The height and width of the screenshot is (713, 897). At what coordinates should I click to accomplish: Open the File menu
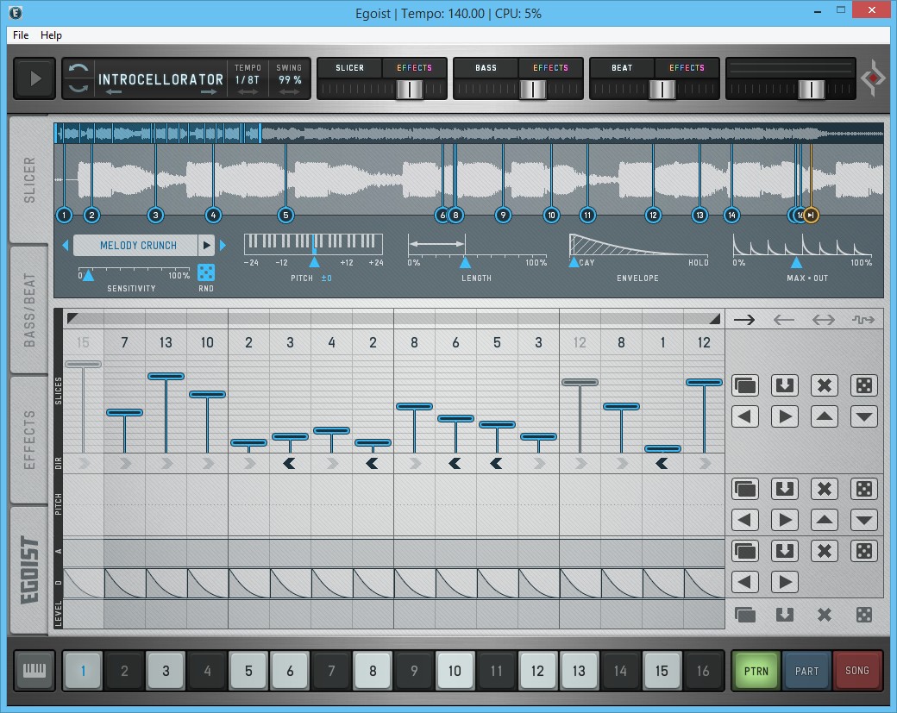click(x=21, y=34)
